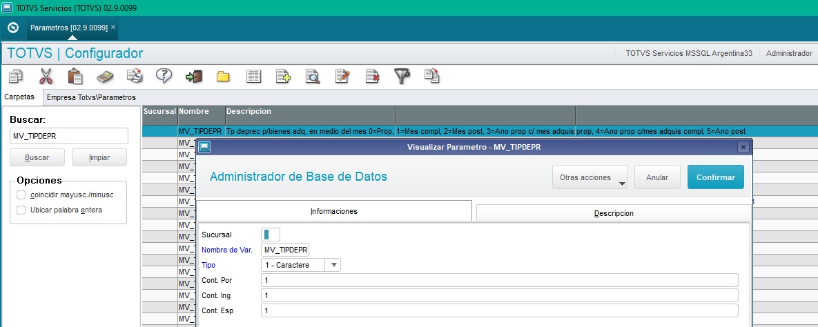Click the Administrador user label
This screenshot has width=818, height=327.
pos(789,53)
